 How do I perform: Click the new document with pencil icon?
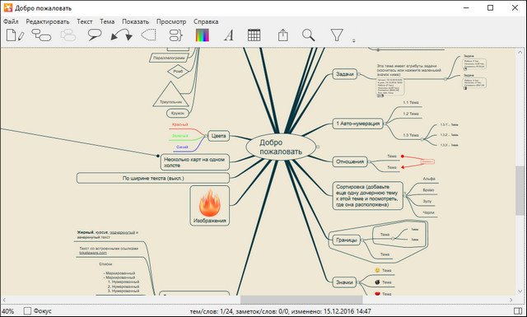pos(16,35)
